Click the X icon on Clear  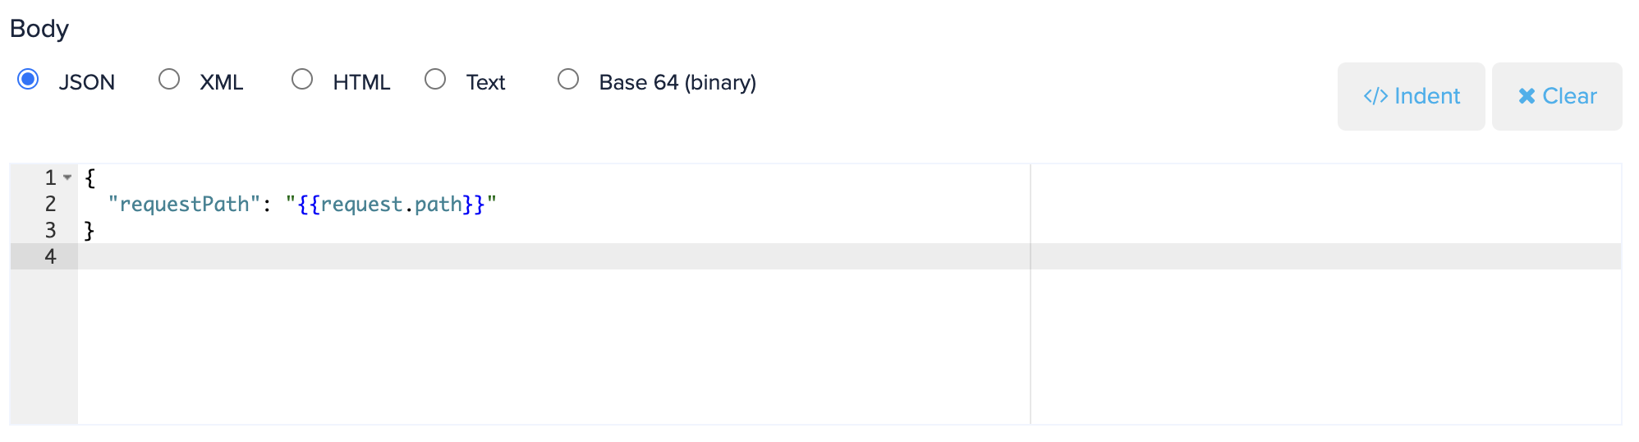pyautogui.click(x=1527, y=96)
